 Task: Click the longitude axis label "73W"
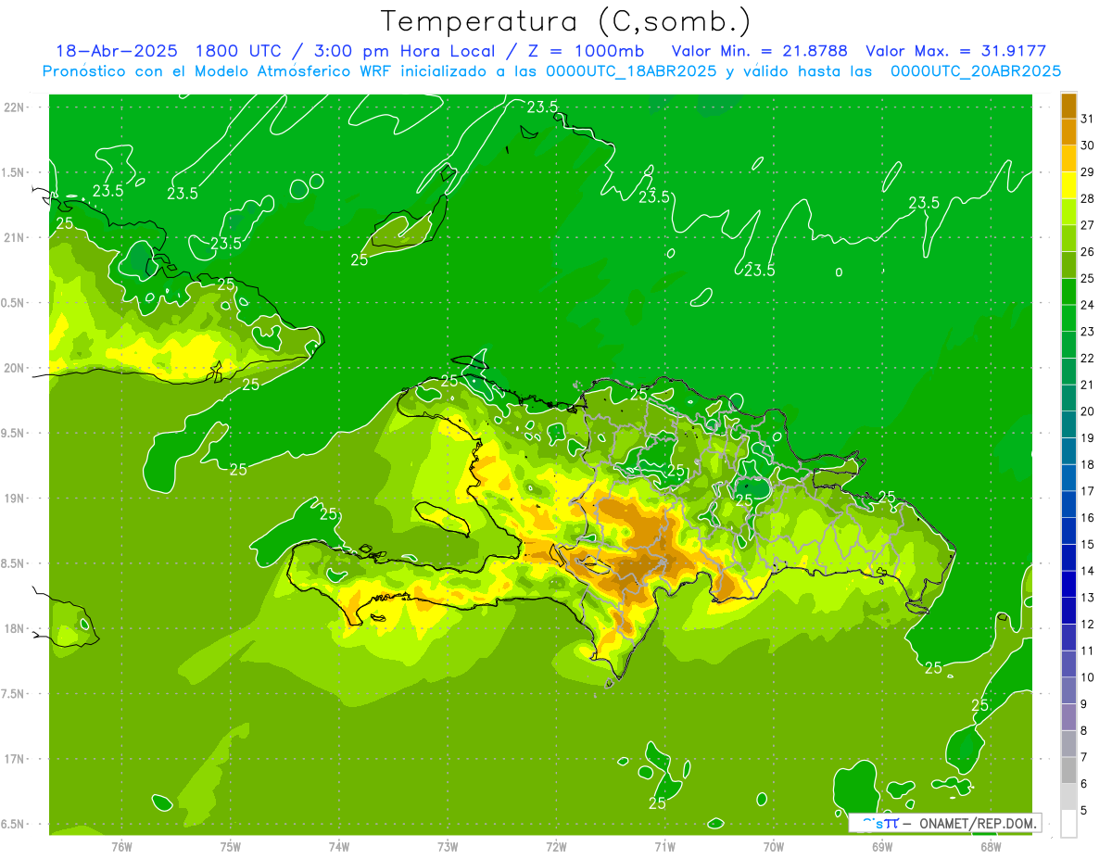[448, 846]
